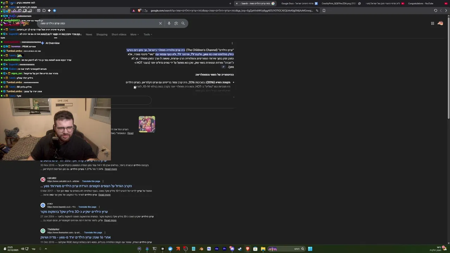The height and width of the screenshot is (253, 450).
Task: Open options for the TheMarker result
Action: tap(105, 233)
